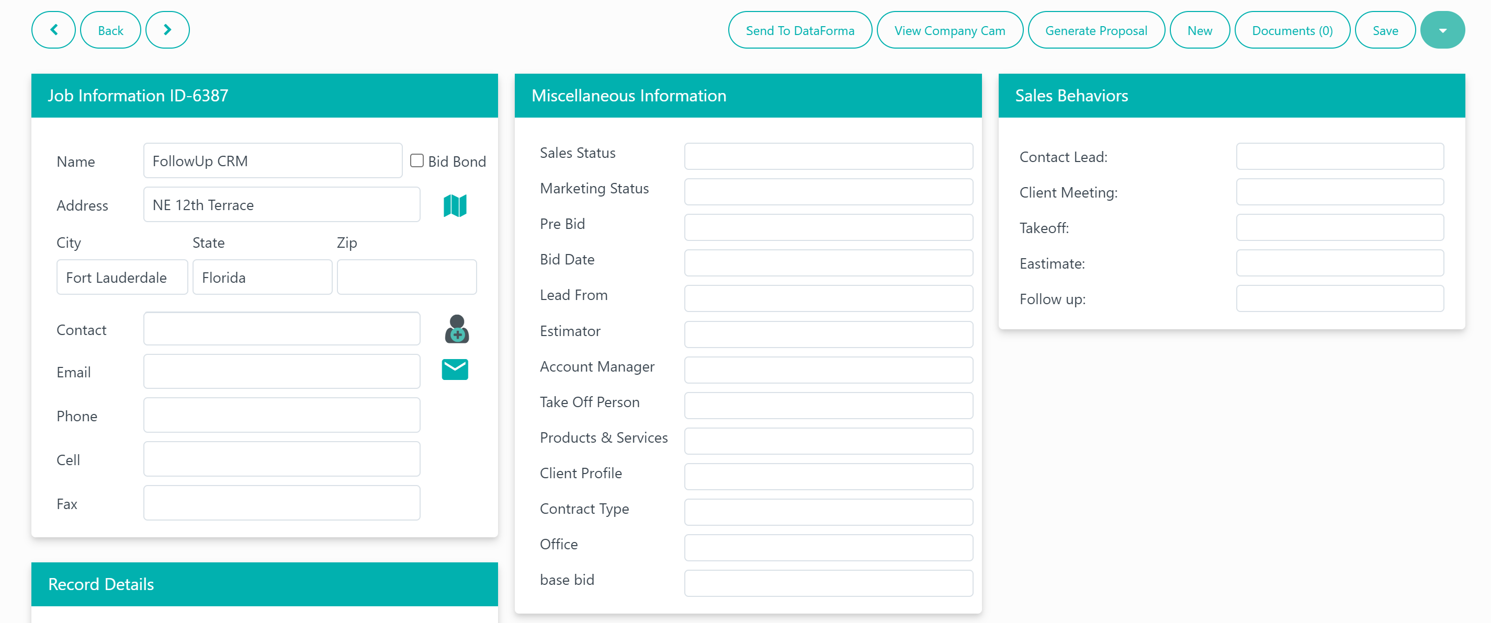
Task: Click the Name input field
Action: coord(273,160)
